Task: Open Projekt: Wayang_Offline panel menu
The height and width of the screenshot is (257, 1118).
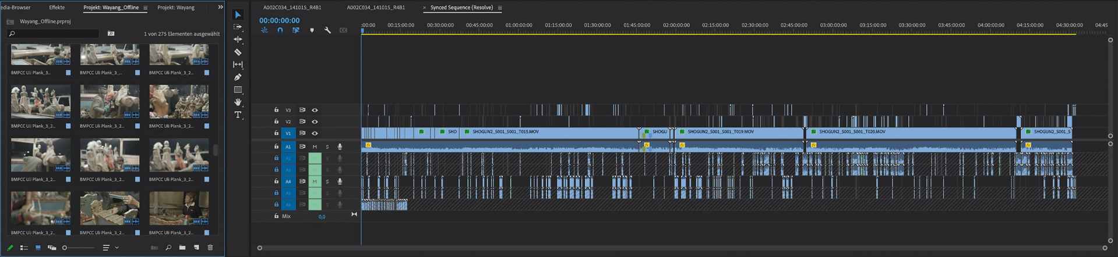Action: (x=145, y=8)
